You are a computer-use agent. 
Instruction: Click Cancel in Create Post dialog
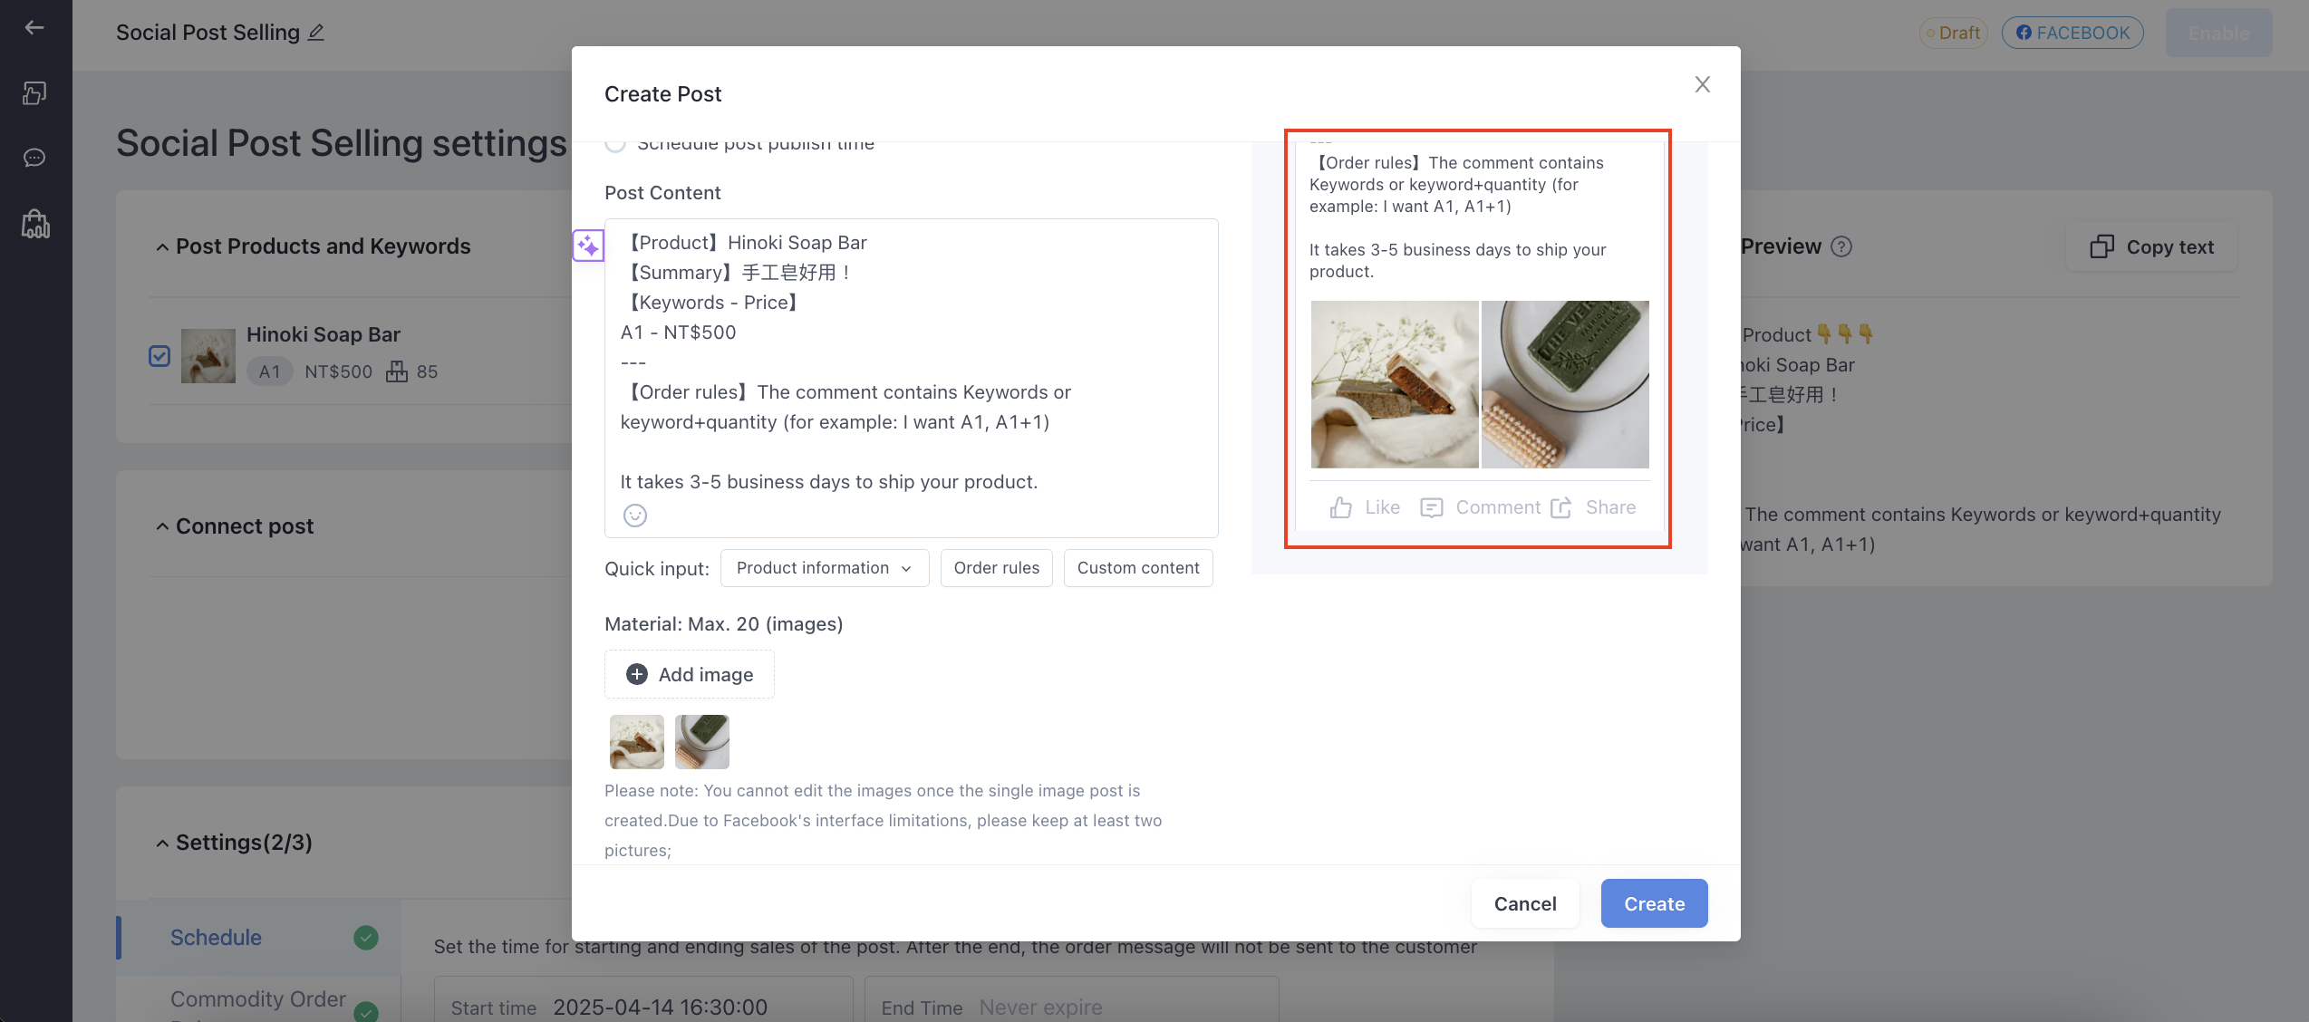[1525, 903]
